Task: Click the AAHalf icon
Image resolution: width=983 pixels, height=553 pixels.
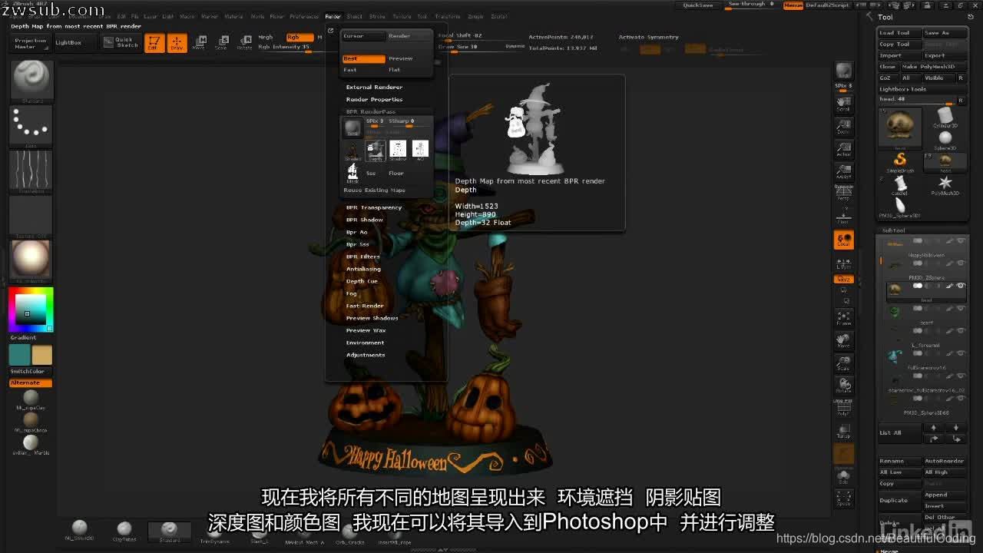Action: [x=843, y=171]
